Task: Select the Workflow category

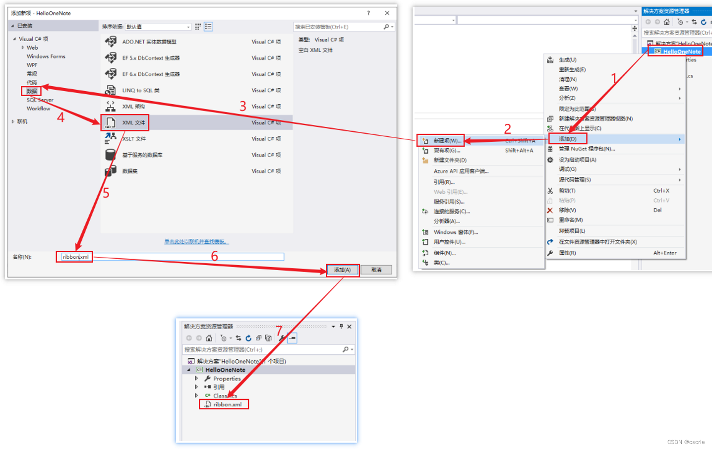Action: [x=39, y=109]
